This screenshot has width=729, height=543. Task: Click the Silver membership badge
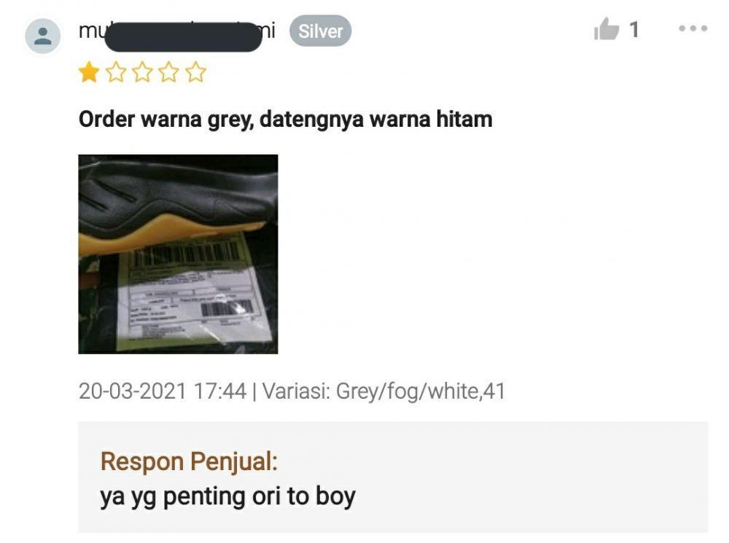[320, 31]
